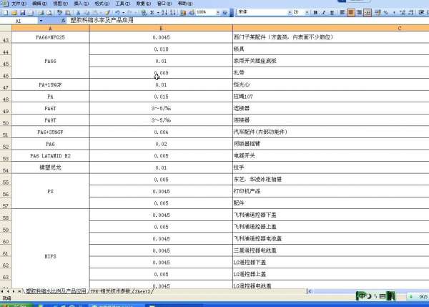Image resolution: width=429 pixels, height=307 pixels.
Task: Toggle Italic formatting
Action: tap(324, 12)
